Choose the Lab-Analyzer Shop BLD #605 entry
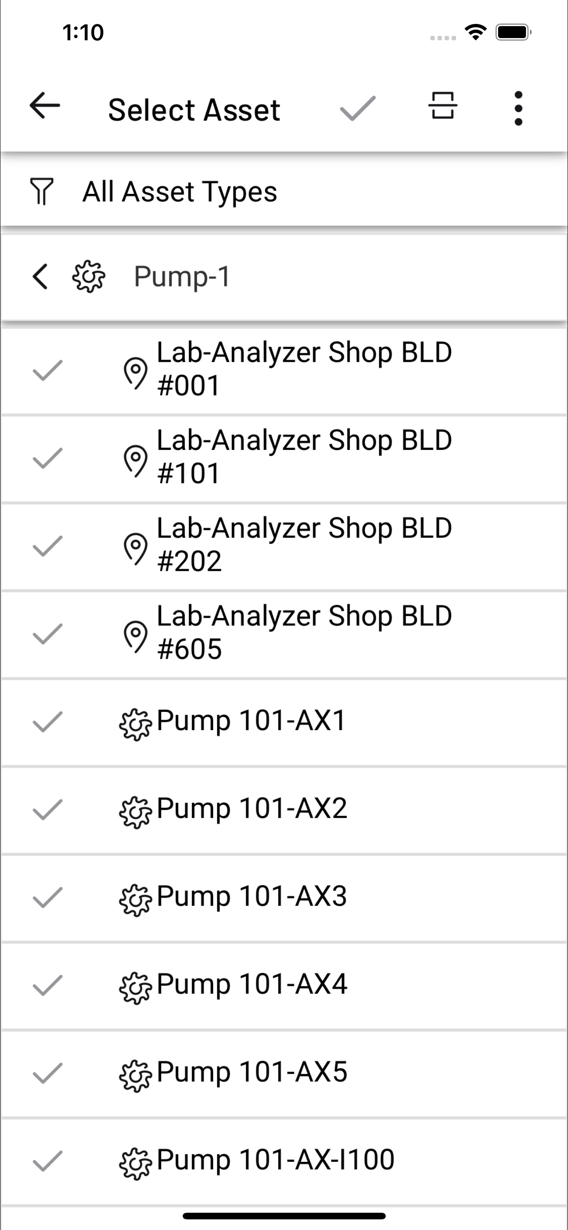This screenshot has width=568, height=1230. [x=284, y=634]
